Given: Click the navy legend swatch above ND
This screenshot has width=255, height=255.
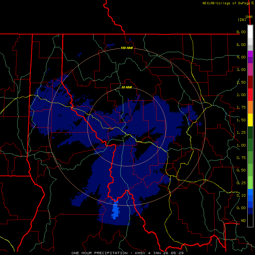Looking at the screenshot, I should click(x=250, y=211).
